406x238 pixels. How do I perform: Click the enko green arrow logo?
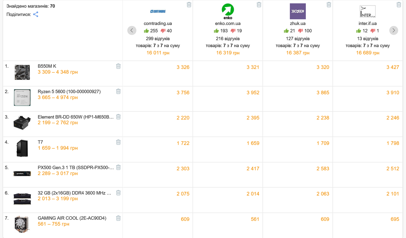tap(228, 11)
